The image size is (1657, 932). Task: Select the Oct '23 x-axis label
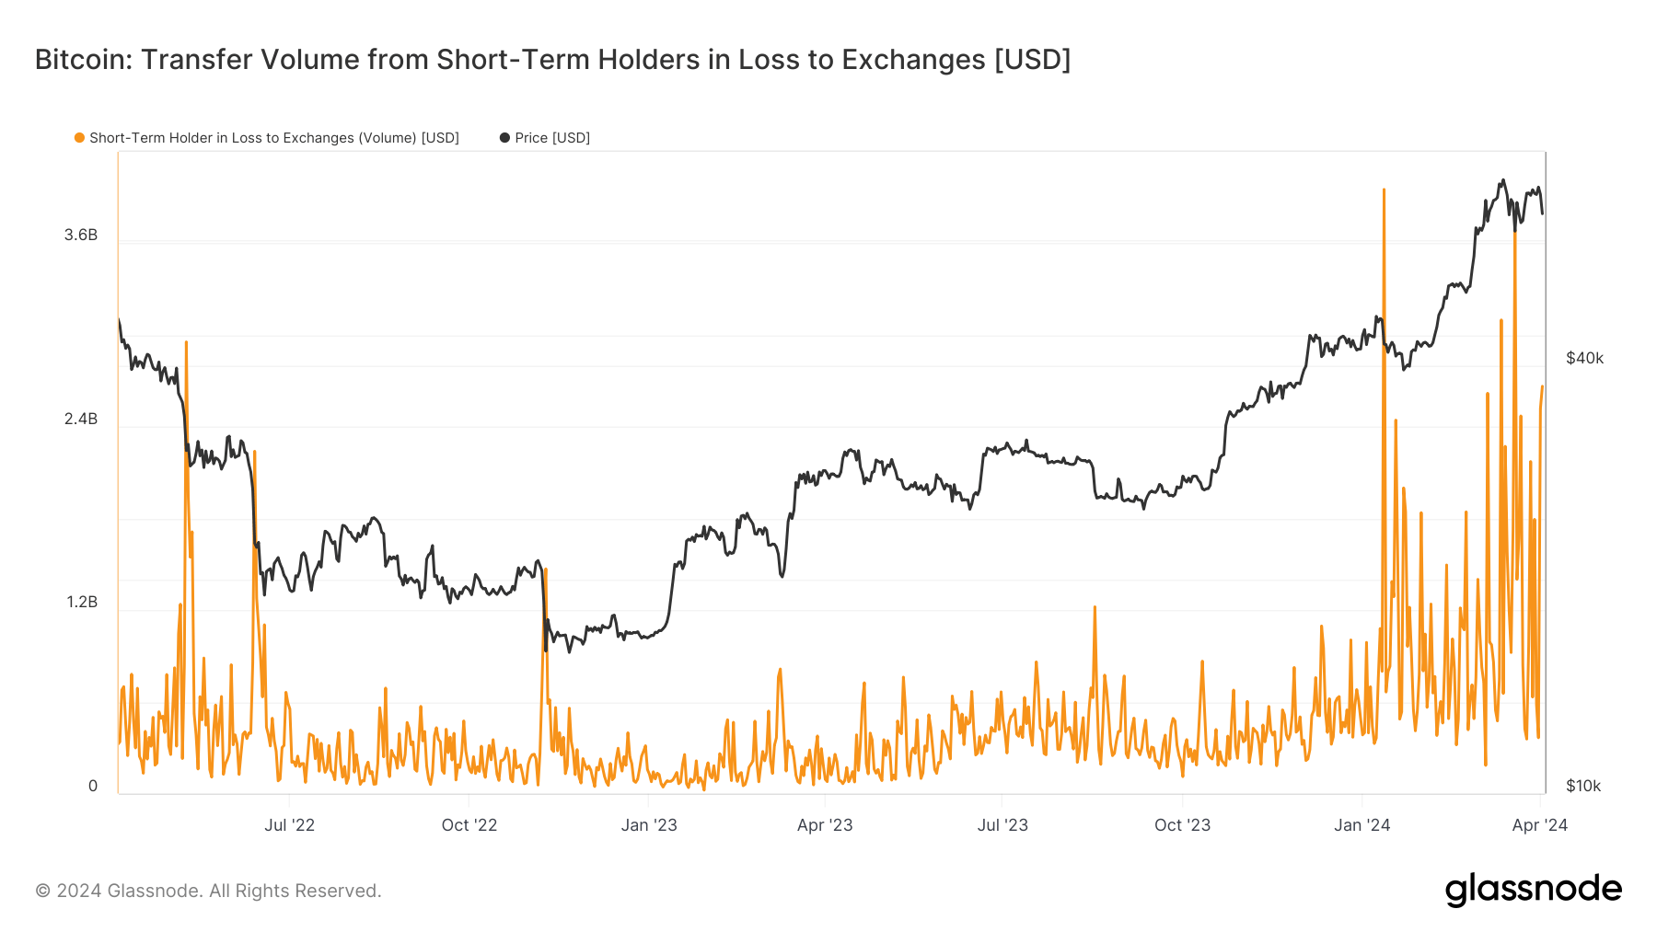click(1182, 825)
